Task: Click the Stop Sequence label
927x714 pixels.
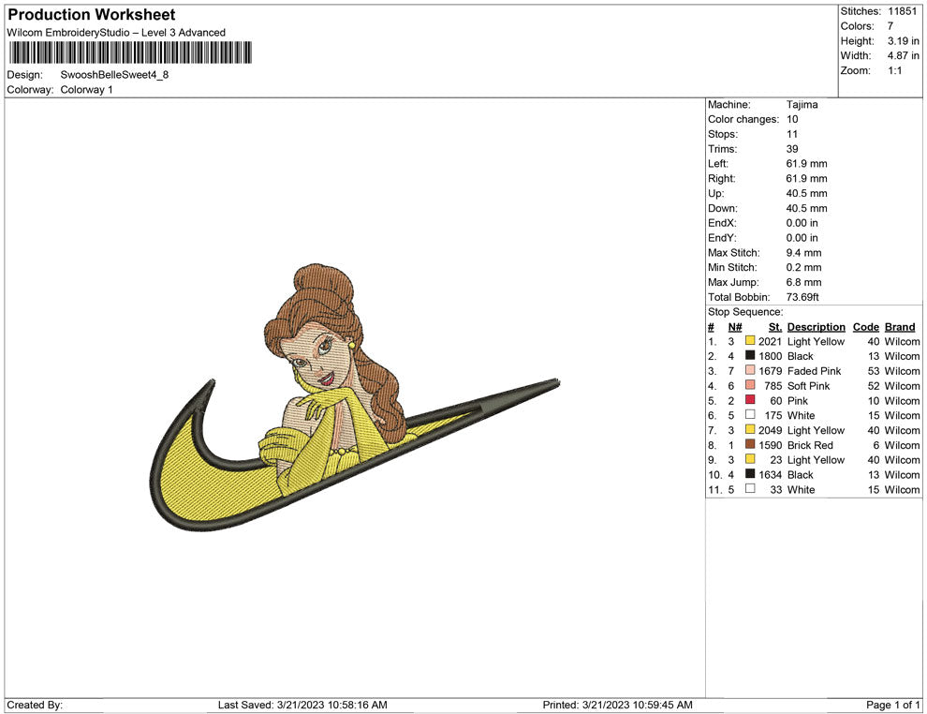Action: coord(745,312)
